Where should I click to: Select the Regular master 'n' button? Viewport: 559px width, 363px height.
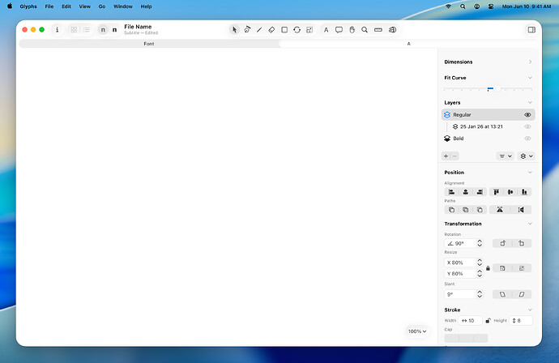(x=103, y=30)
